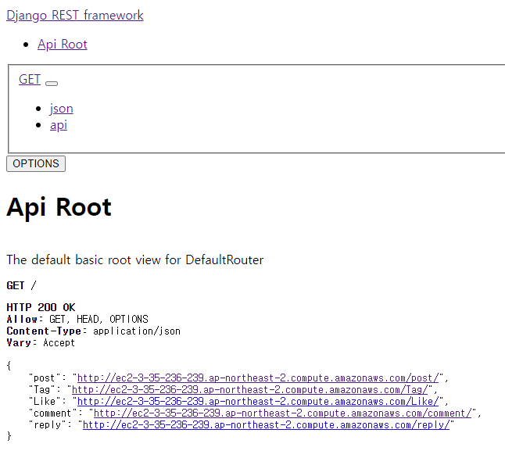Open the Django REST framework link
505x476 pixels.
coord(75,16)
